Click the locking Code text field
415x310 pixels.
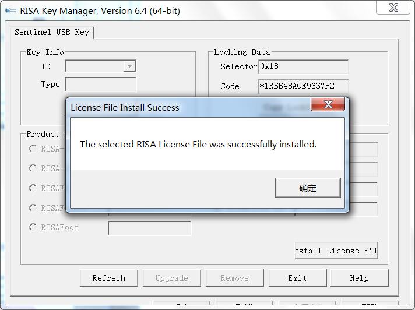(x=303, y=86)
